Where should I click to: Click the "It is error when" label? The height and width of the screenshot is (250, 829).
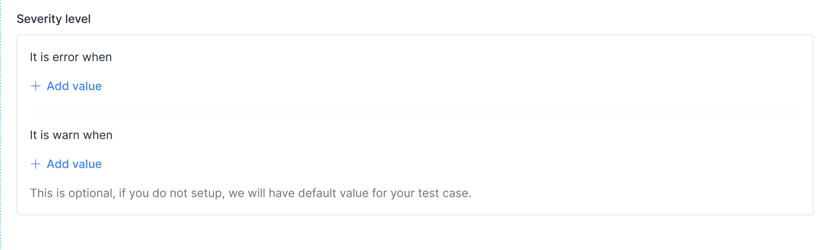point(70,57)
